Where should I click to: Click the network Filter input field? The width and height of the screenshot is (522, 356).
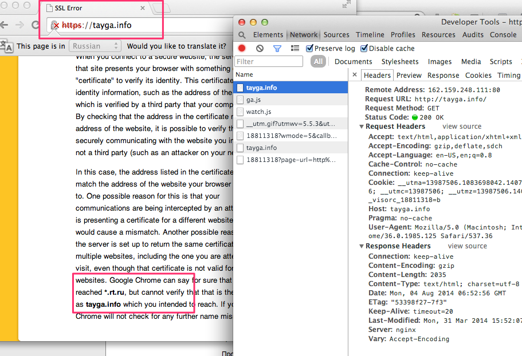tap(269, 61)
